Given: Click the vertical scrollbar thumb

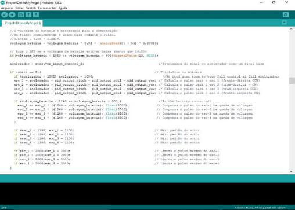Looking at the screenshot, I should tap(292, 80).
